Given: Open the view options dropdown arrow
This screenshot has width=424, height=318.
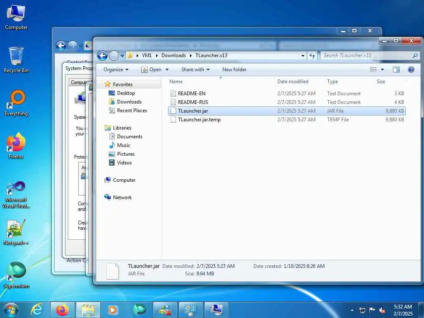Looking at the screenshot, I should click(x=382, y=70).
